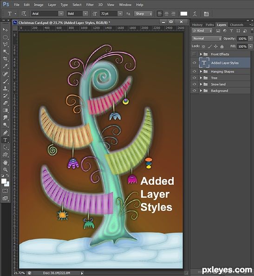
Task: Open the Normal blend mode dropdown
Action: pyautogui.click(x=207, y=39)
